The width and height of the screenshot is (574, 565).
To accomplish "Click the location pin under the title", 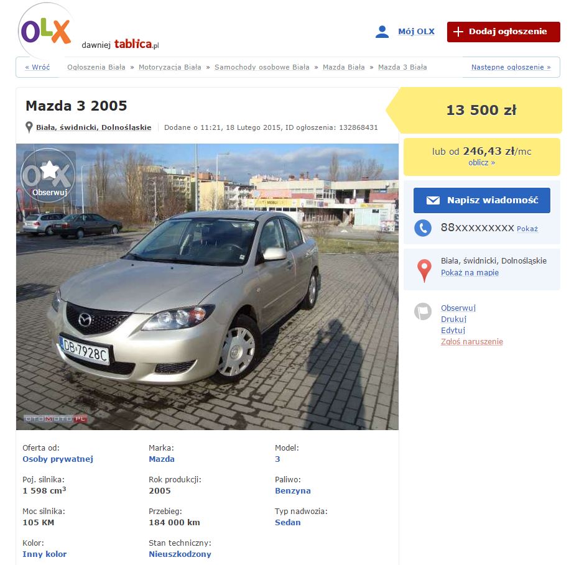I will 29,127.
